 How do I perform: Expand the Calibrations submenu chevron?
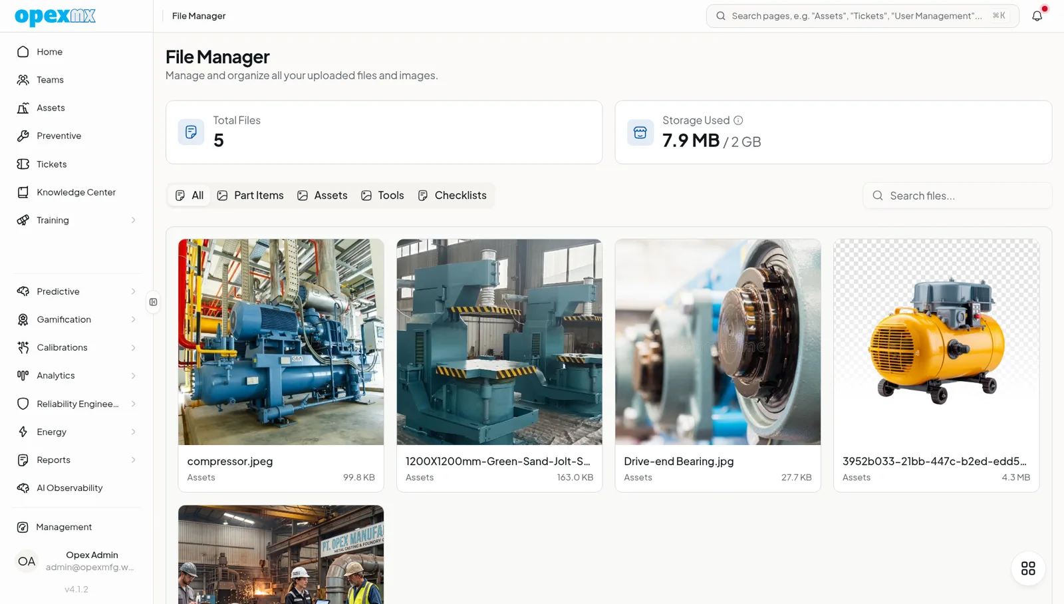(x=133, y=347)
